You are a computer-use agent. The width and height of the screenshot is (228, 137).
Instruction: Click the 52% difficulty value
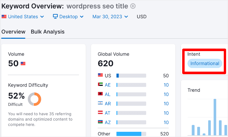[17, 96]
